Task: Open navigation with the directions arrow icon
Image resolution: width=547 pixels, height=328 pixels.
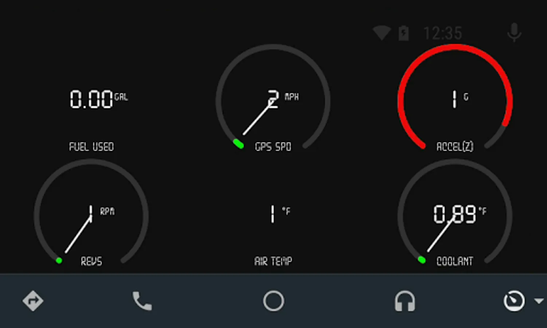Action: point(33,301)
